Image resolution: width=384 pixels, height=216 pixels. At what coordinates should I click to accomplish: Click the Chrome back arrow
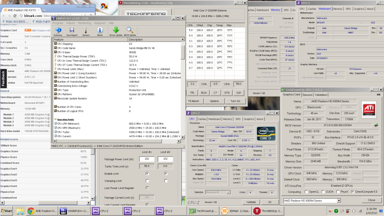point(4,16)
